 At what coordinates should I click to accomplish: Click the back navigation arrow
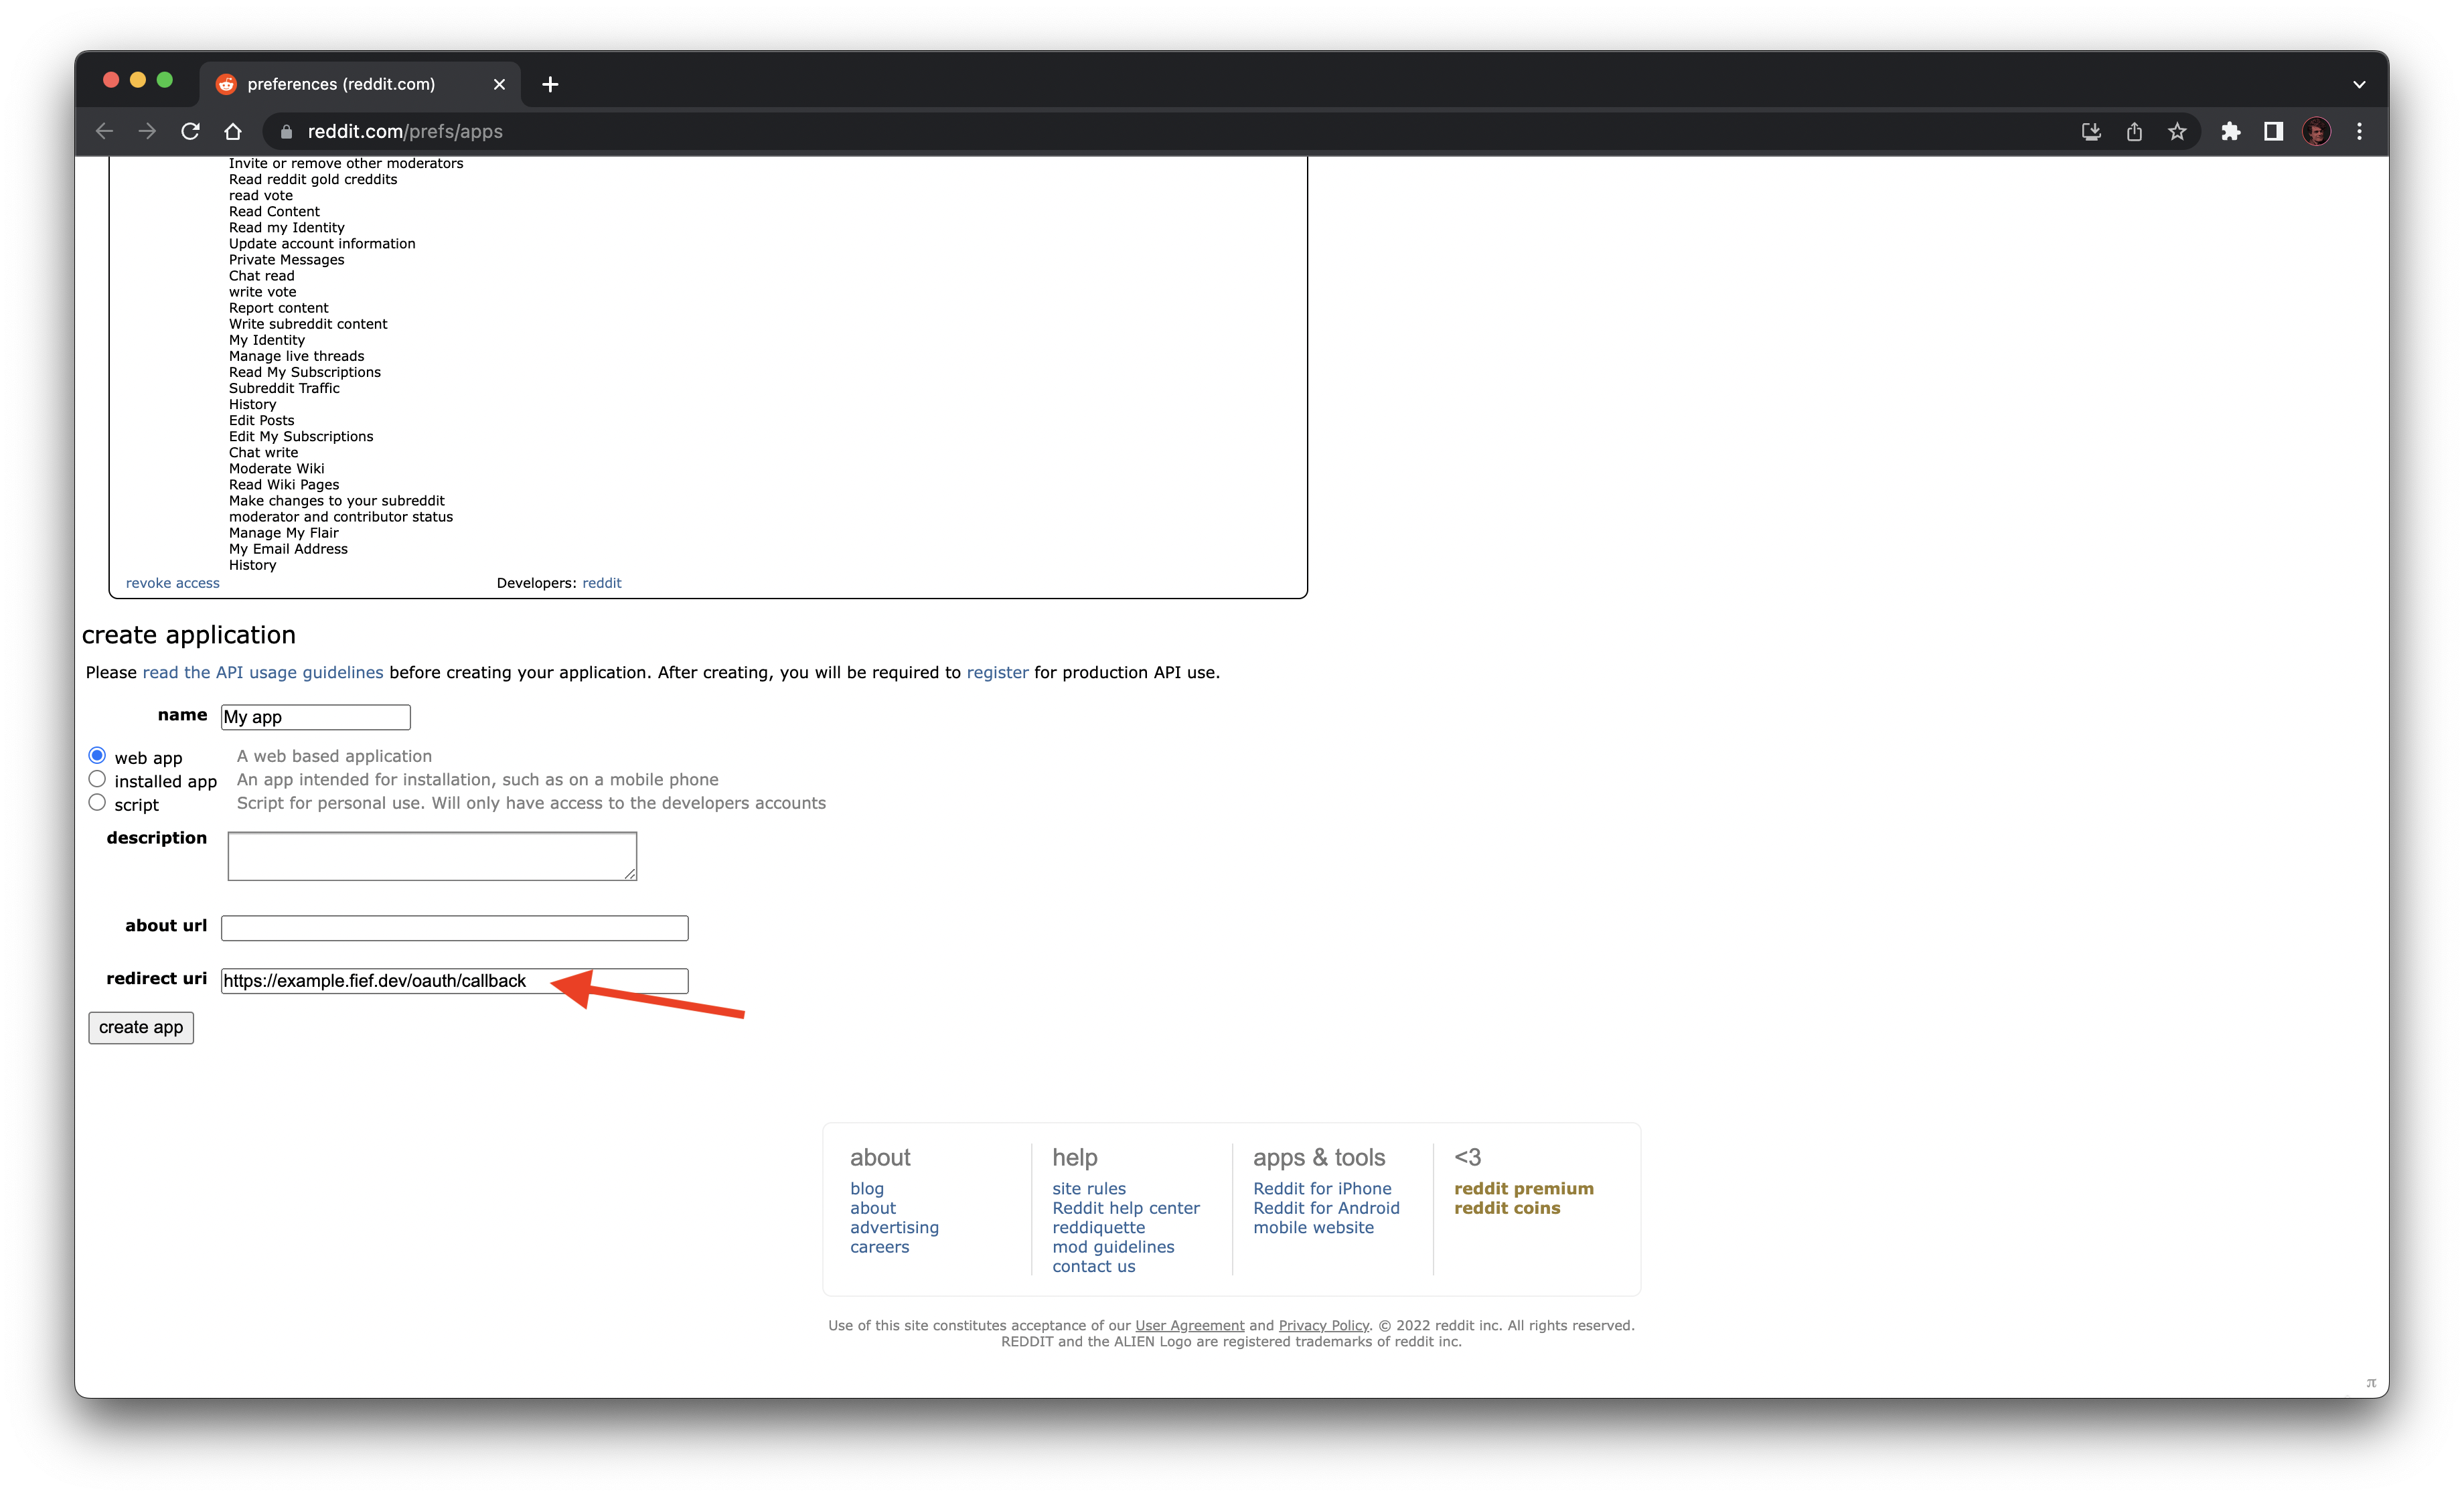(x=104, y=131)
